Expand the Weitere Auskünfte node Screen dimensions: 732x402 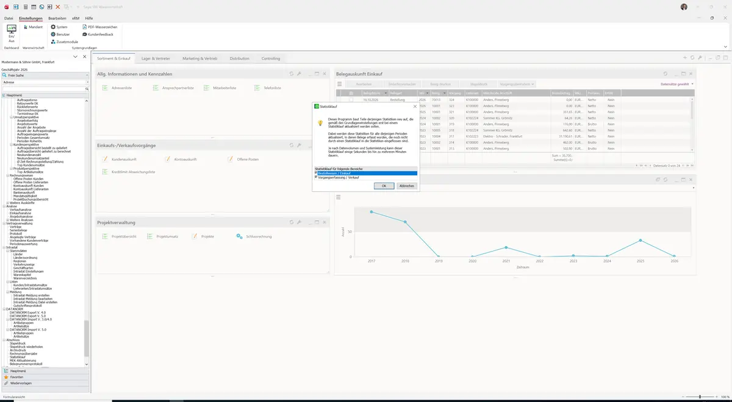[9, 203]
